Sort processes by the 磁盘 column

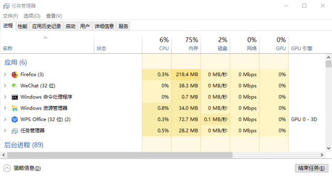click(x=215, y=44)
